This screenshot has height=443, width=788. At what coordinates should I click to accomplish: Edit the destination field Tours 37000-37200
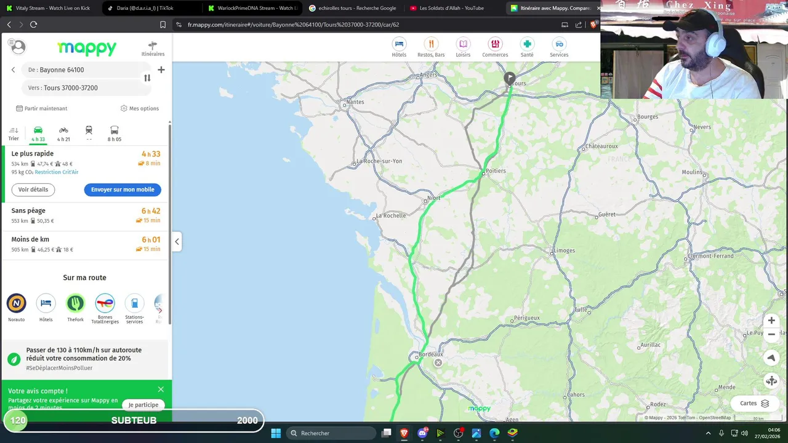point(86,88)
